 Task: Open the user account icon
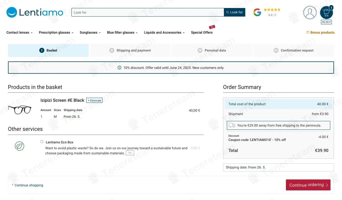coord(310,13)
